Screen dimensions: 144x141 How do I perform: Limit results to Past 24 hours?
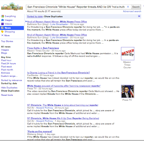click(8, 64)
